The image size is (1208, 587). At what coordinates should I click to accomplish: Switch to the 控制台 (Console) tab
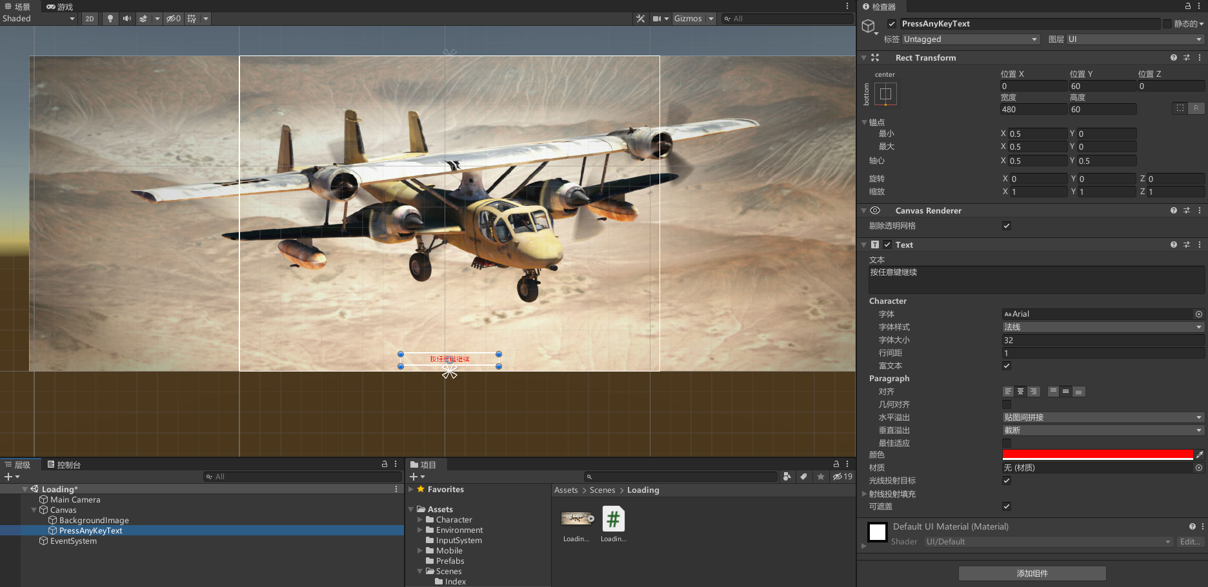click(x=64, y=464)
